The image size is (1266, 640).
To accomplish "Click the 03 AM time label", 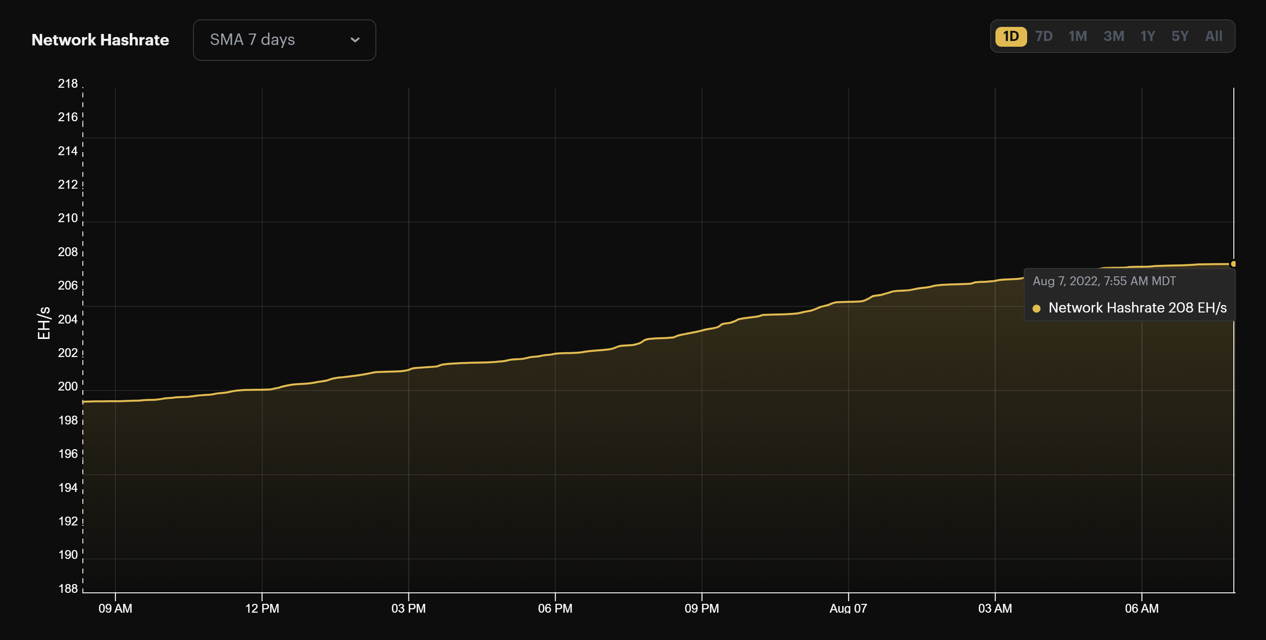I will 995,609.
